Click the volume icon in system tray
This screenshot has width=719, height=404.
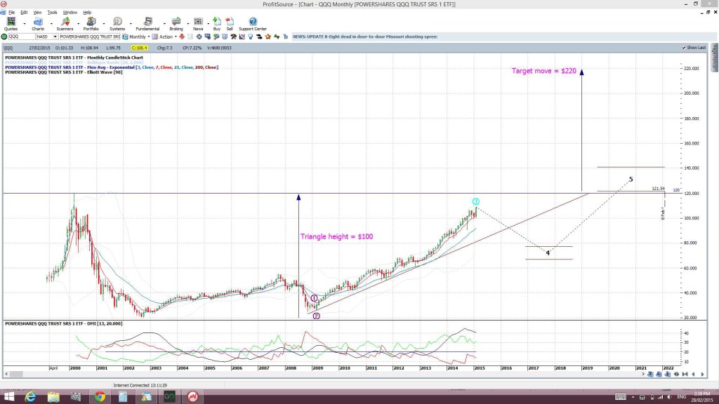pyautogui.click(x=669, y=397)
